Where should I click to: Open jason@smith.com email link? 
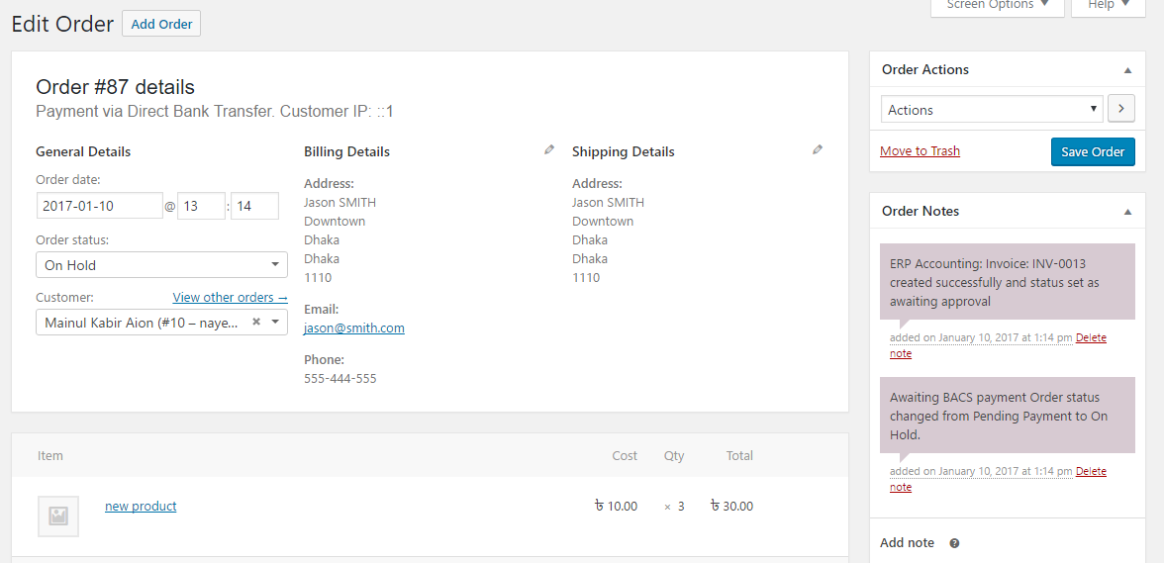click(353, 328)
